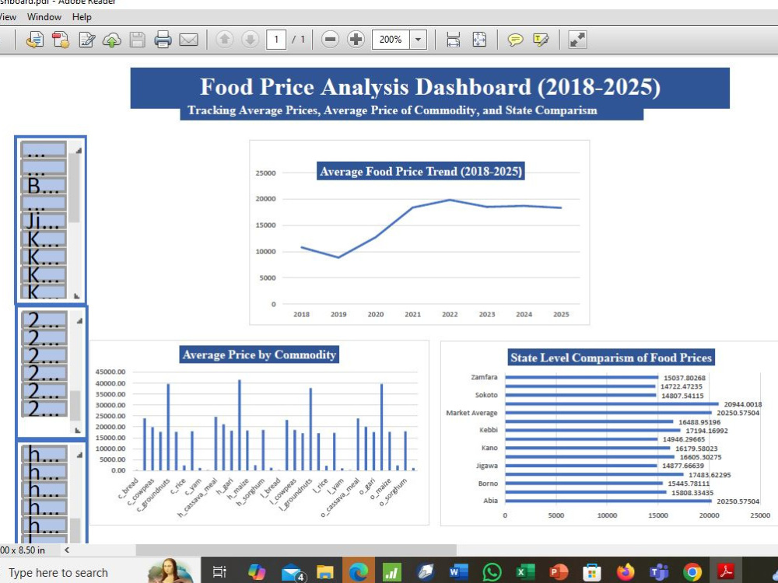The height and width of the screenshot is (583, 778).
Task: Open Task View from the taskbar
Action: tap(219, 572)
